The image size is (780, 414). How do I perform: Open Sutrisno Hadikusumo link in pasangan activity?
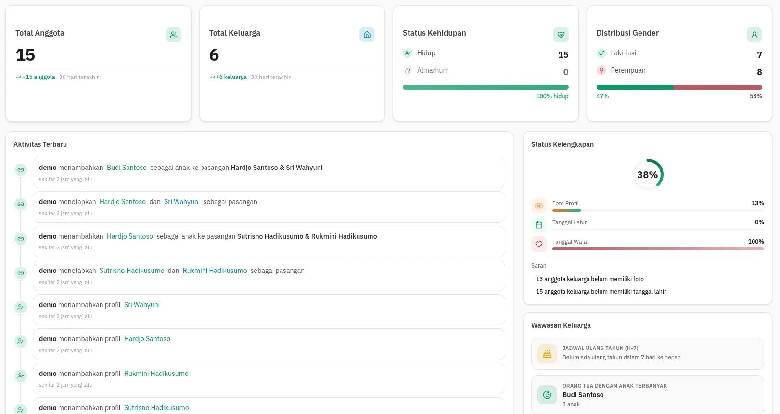click(x=132, y=271)
